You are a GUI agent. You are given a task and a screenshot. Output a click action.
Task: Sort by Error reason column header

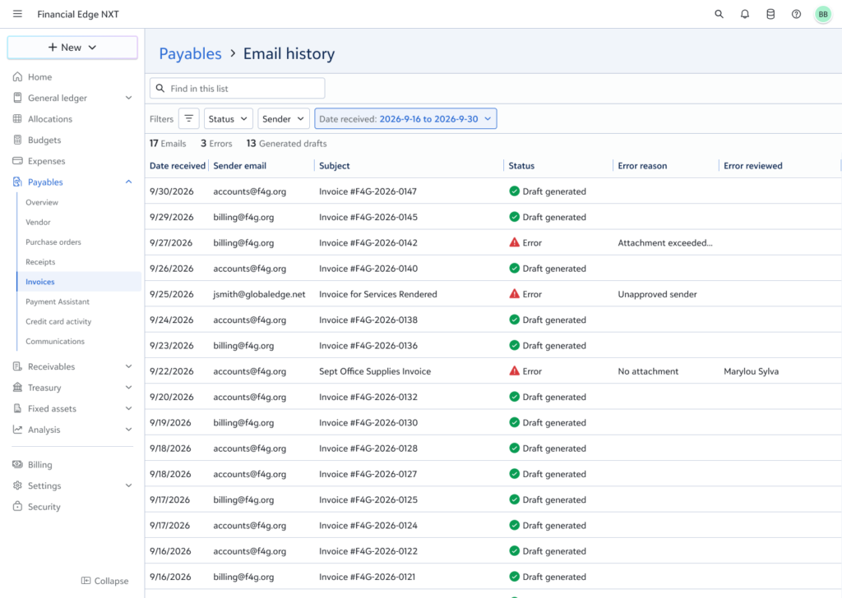[x=642, y=166]
